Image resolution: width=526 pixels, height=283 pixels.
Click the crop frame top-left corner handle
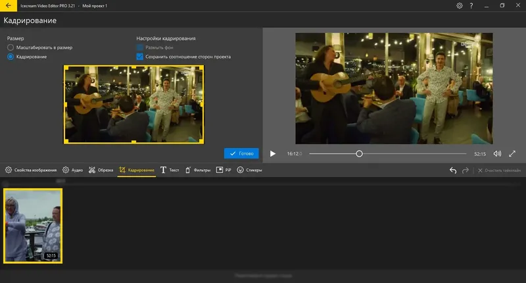coord(66,68)
